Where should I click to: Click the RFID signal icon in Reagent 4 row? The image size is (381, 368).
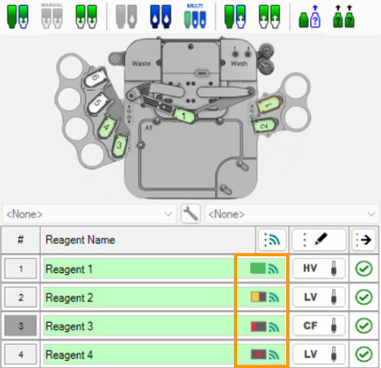[x=273, y=354]
